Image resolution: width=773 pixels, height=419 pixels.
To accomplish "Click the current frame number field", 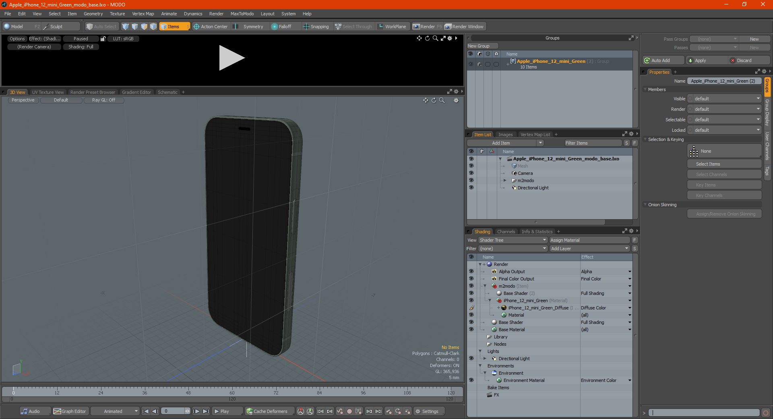I will pos(173,411).
